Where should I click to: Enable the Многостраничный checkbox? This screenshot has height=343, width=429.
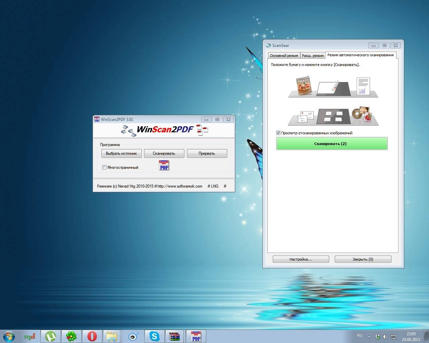pyautogui.click(x=104, y=167)
